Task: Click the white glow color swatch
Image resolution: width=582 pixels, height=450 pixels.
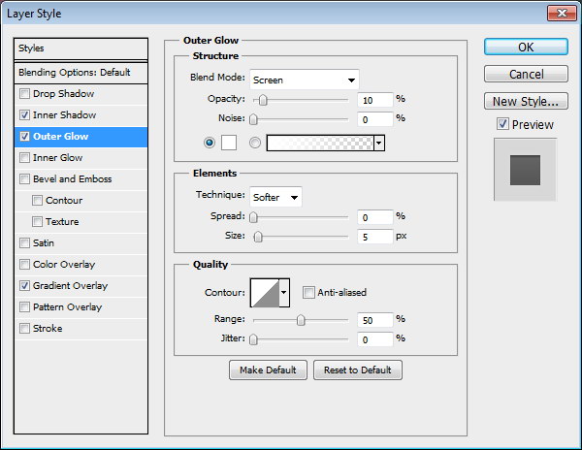Action: click(229, 143)
